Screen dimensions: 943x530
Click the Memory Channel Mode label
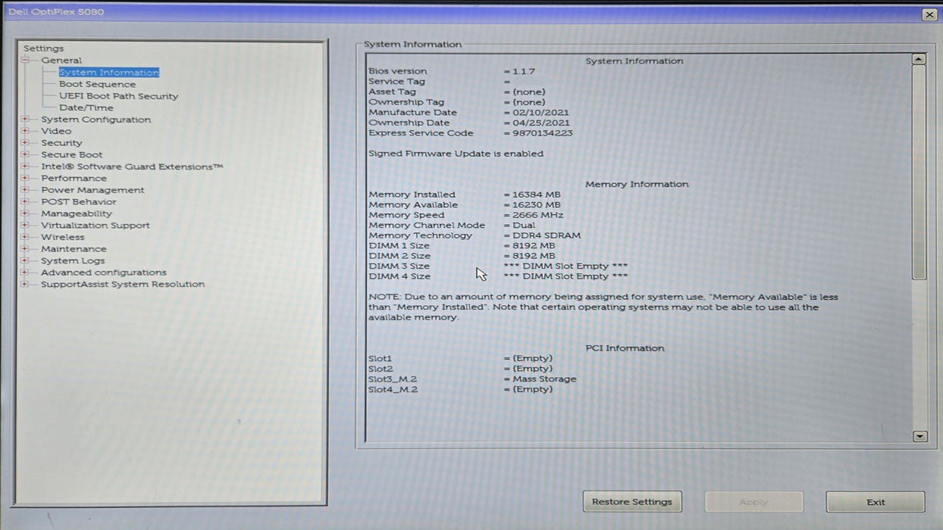pos(427,225)
